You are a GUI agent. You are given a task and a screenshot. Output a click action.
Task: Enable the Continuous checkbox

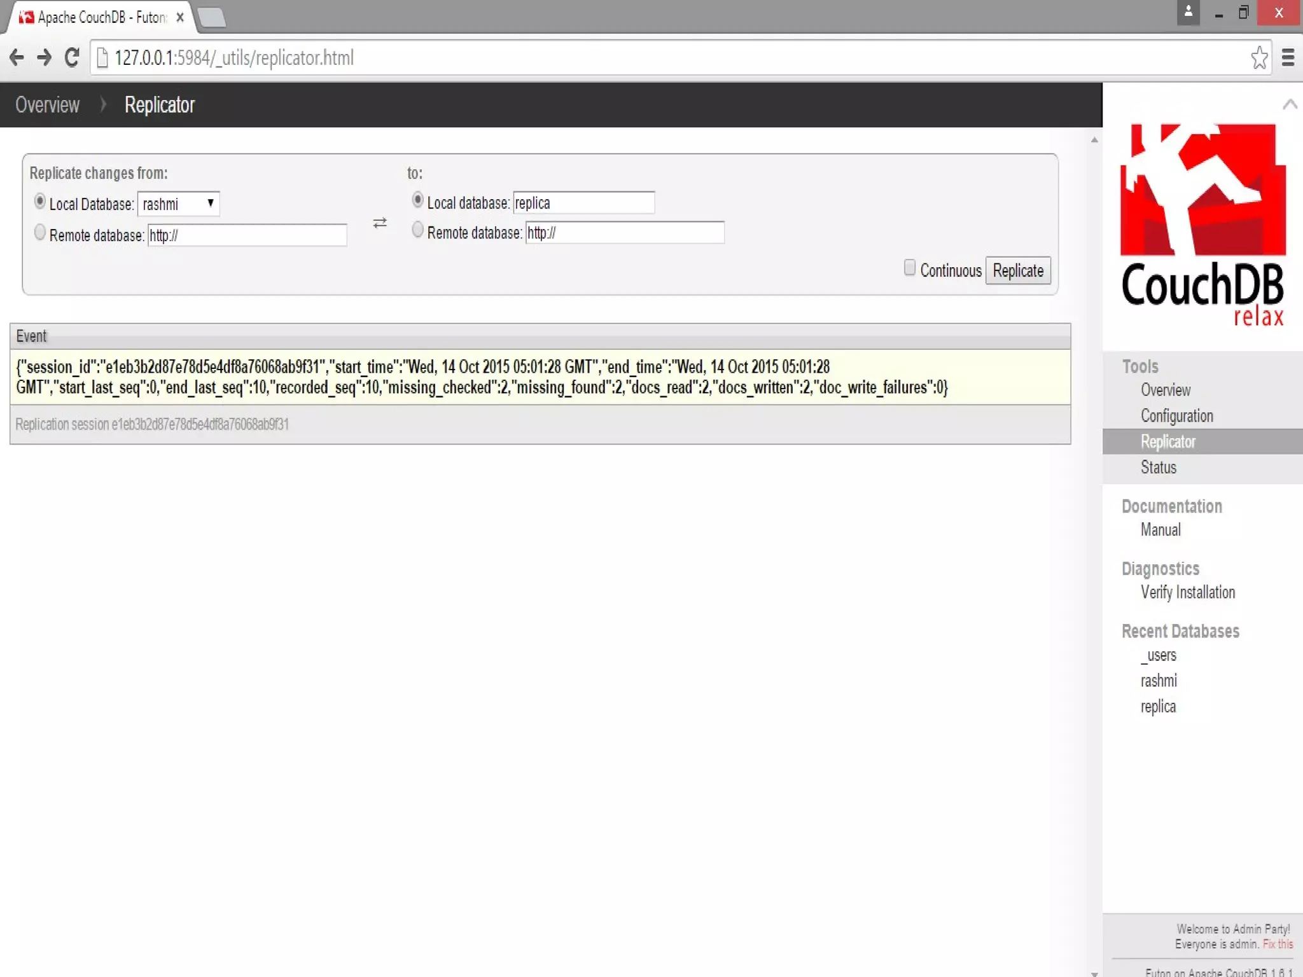pyautogui.click(x=910, y=268)
